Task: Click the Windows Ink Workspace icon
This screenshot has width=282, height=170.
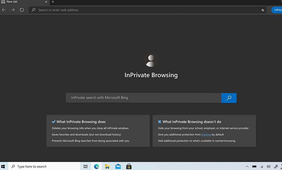Action: click(276, 166)
